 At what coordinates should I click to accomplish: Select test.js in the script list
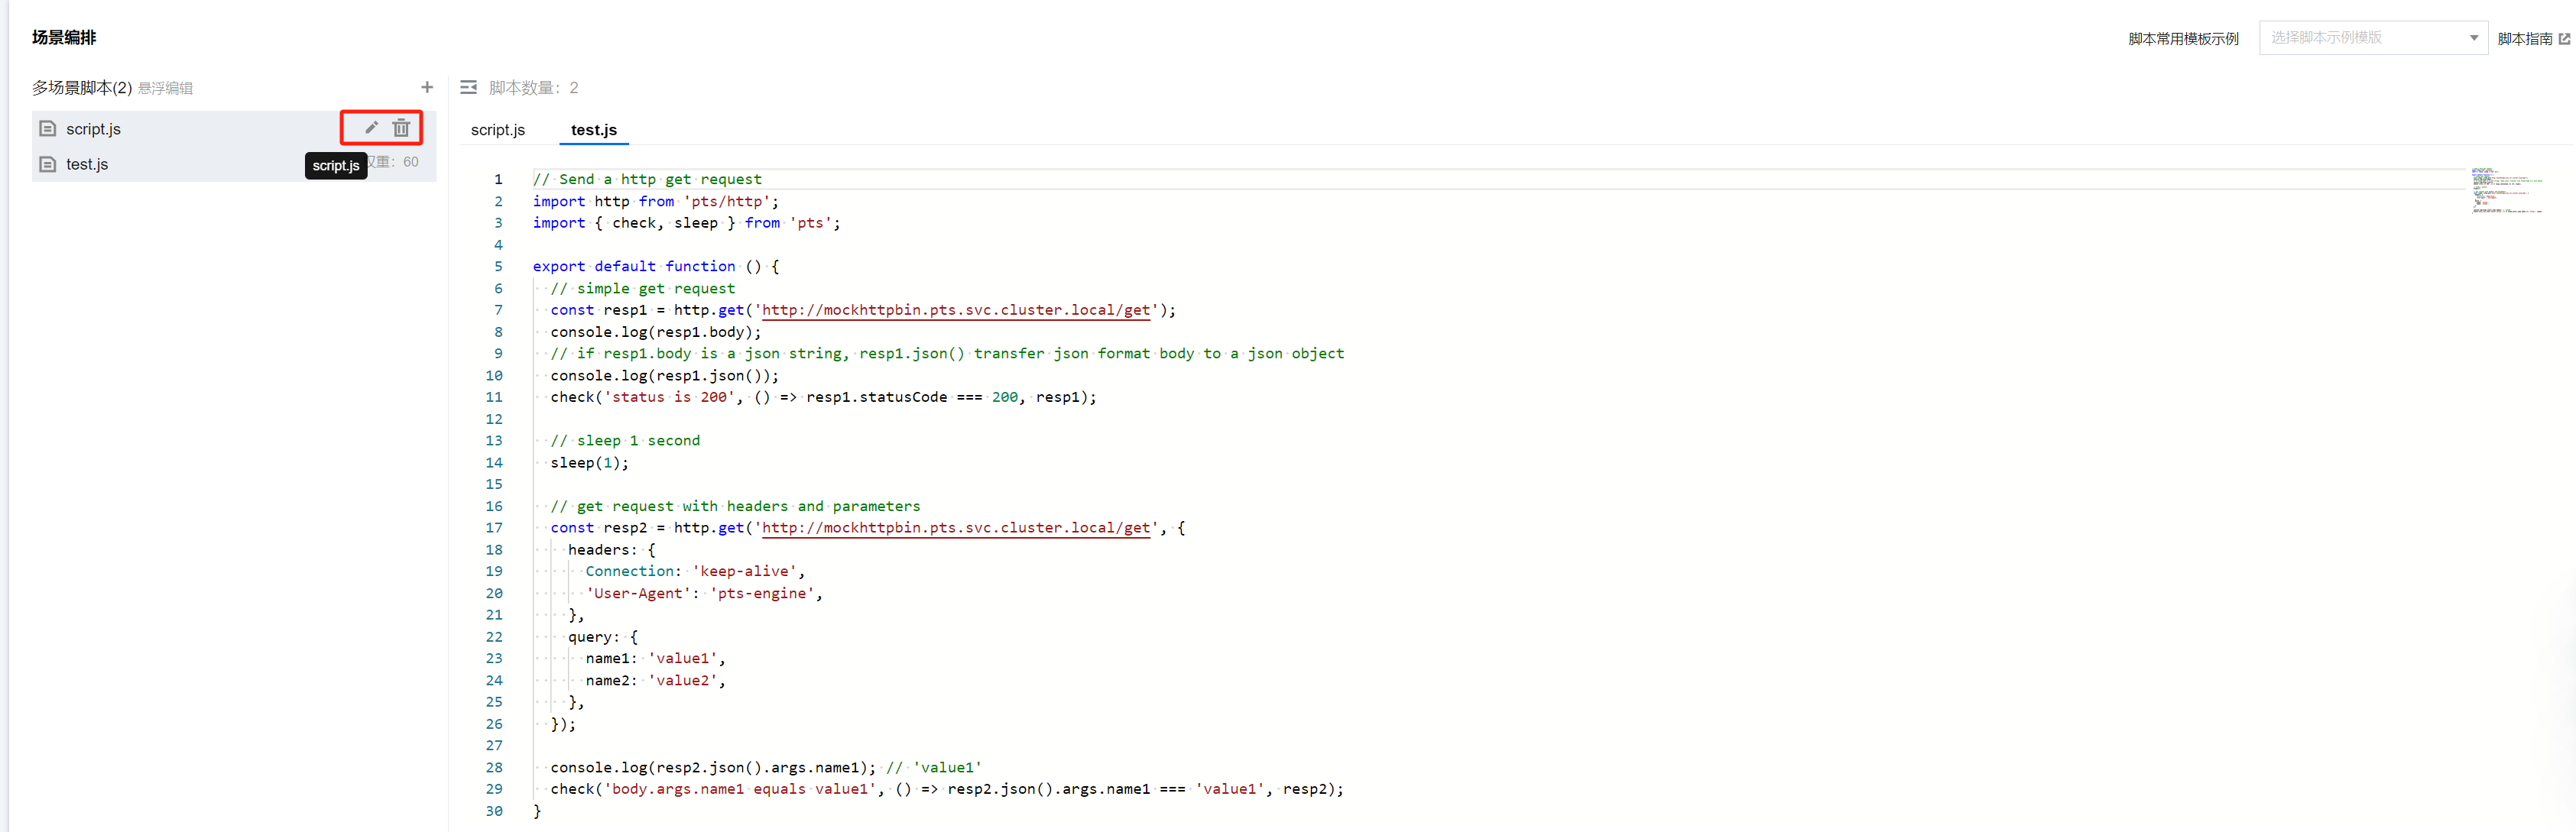[x=87, y=164]
